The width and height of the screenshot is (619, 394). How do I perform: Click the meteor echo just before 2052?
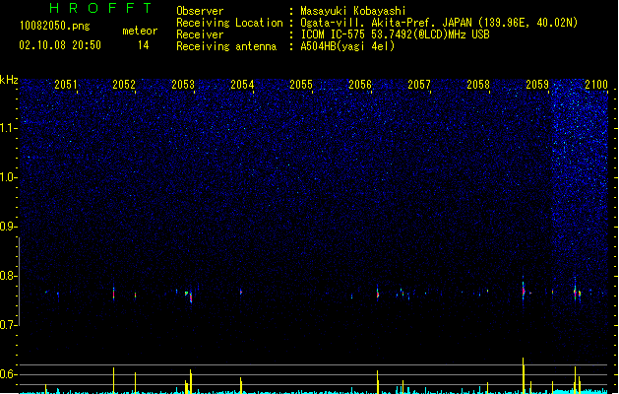pos(114,294)
